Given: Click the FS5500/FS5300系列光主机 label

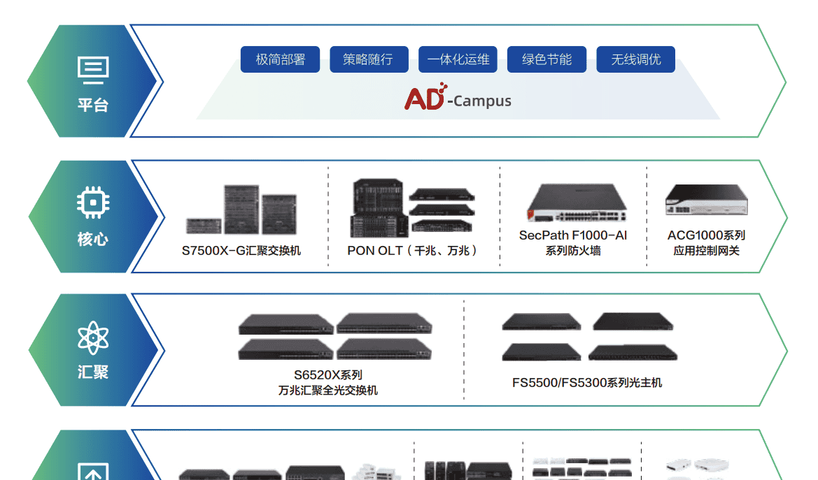Looking at the screenshot, I should 586,383.
